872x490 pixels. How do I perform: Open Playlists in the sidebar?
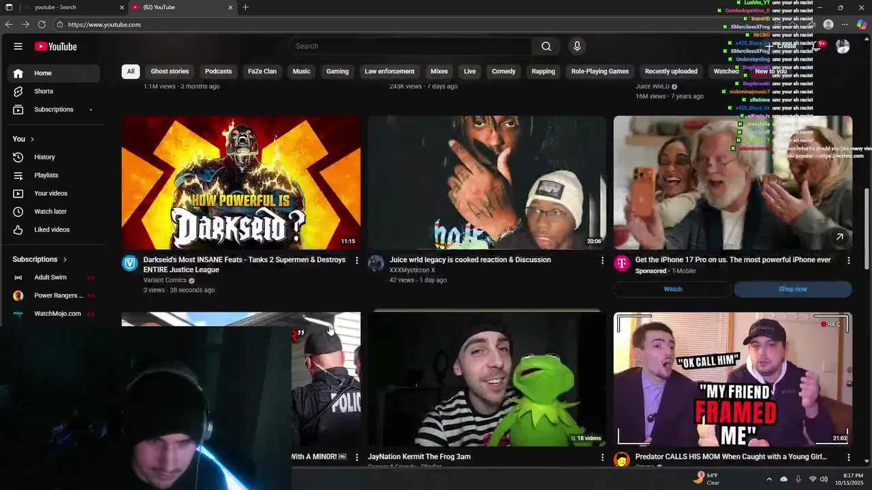(x=54, y=175)
